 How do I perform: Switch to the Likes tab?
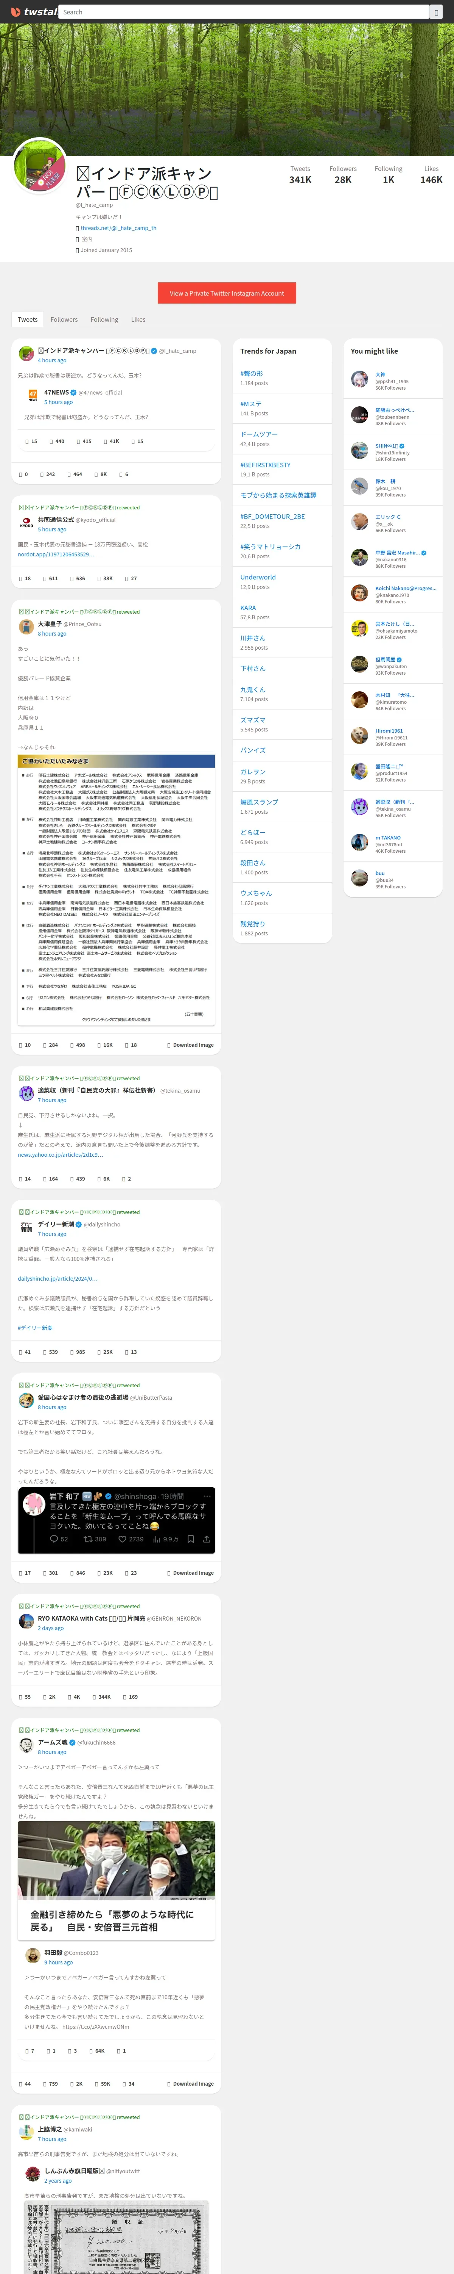pos(138,319)
